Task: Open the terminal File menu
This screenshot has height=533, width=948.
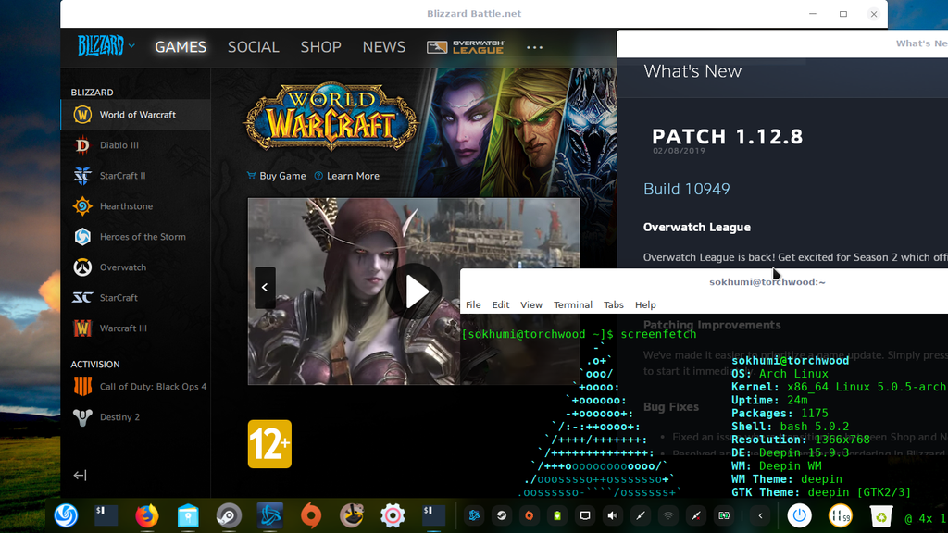Action: (473, 305)
